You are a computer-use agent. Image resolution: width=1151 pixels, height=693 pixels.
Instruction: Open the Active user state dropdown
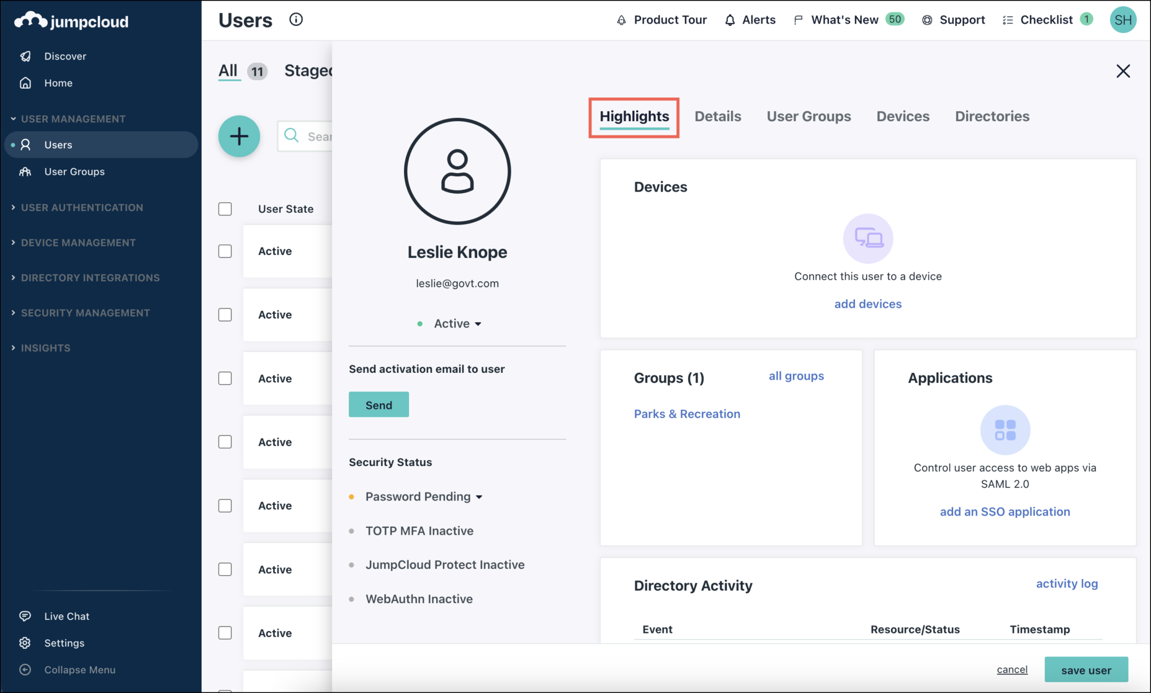pyautogui.click(x=457, y=323)
